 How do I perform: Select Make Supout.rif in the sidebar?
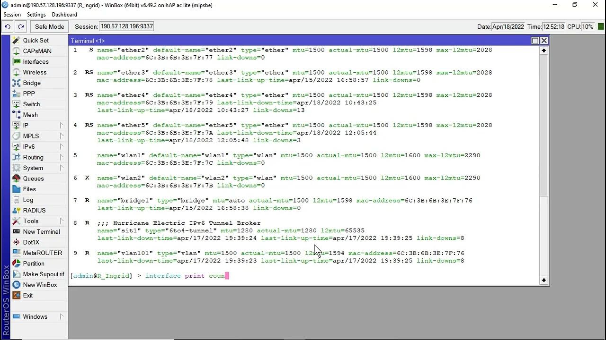click(x=44, y=274)
